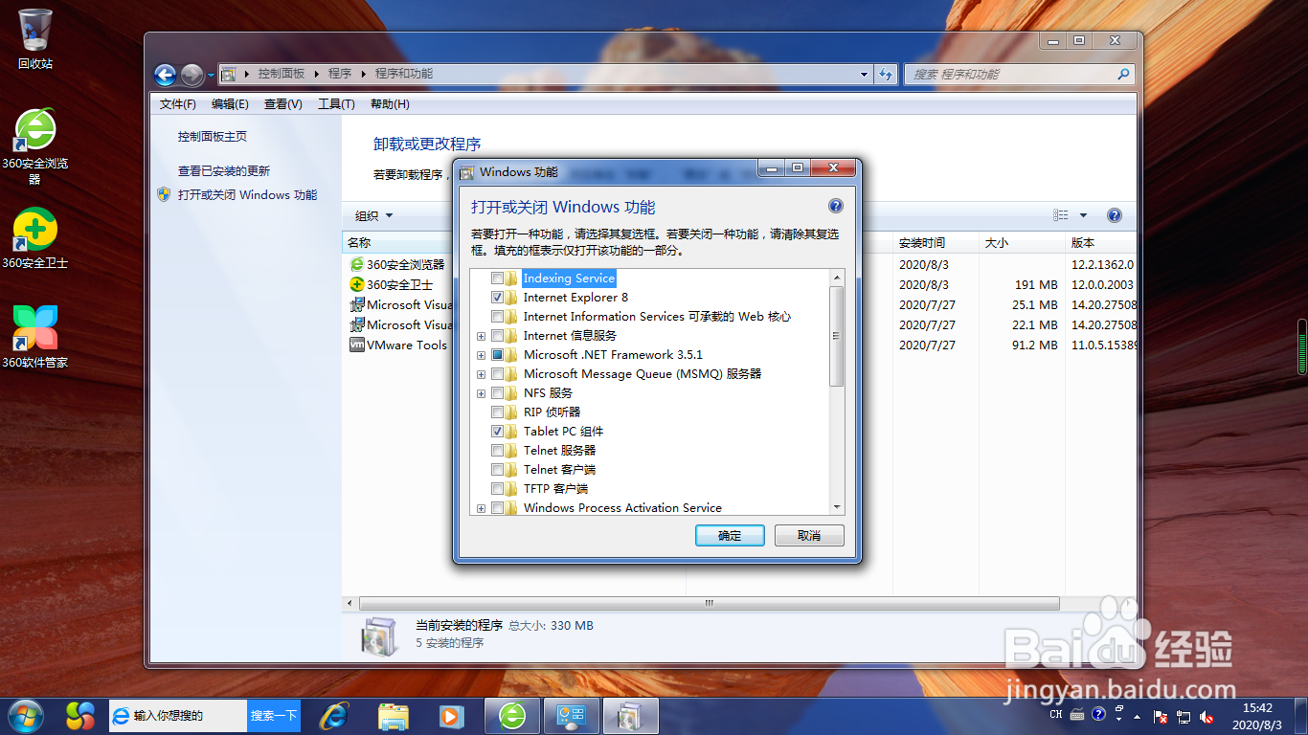Uncheck Tablet PC 组件 checkbox
This screenshot has height=735, width=1308.
(x=497, y=432)
